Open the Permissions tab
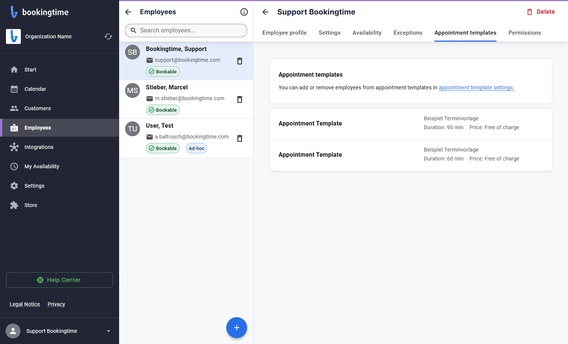The height and width of the screenshot is (344, 568). 525,33
